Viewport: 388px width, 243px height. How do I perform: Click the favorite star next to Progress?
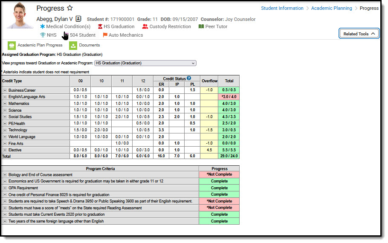click(x=70, y=8)
